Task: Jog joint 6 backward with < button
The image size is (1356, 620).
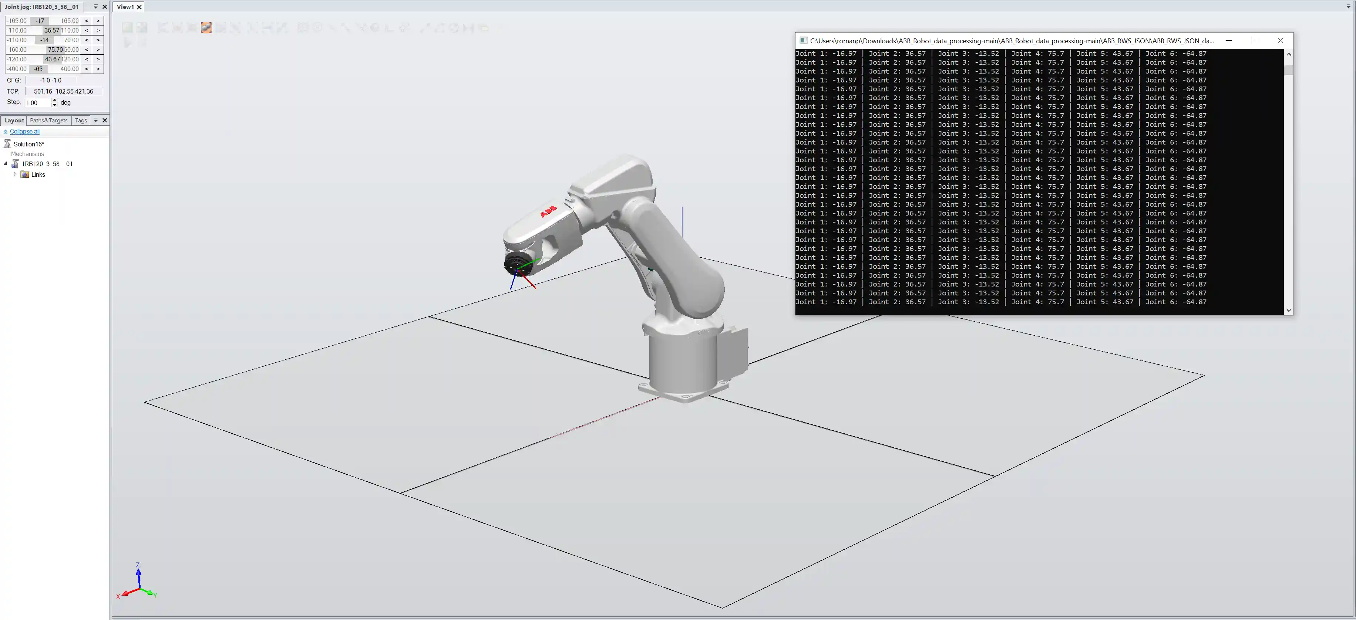Action: coord(86,69)
